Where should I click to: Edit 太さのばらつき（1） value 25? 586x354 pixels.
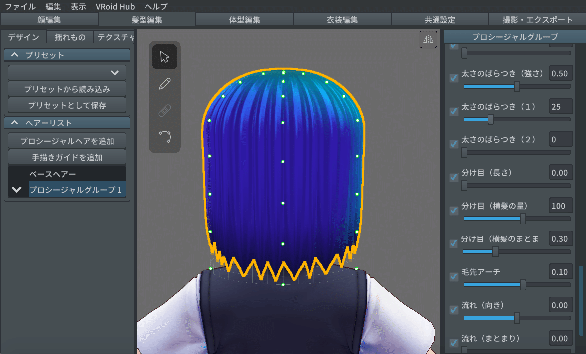pos(561,107)
